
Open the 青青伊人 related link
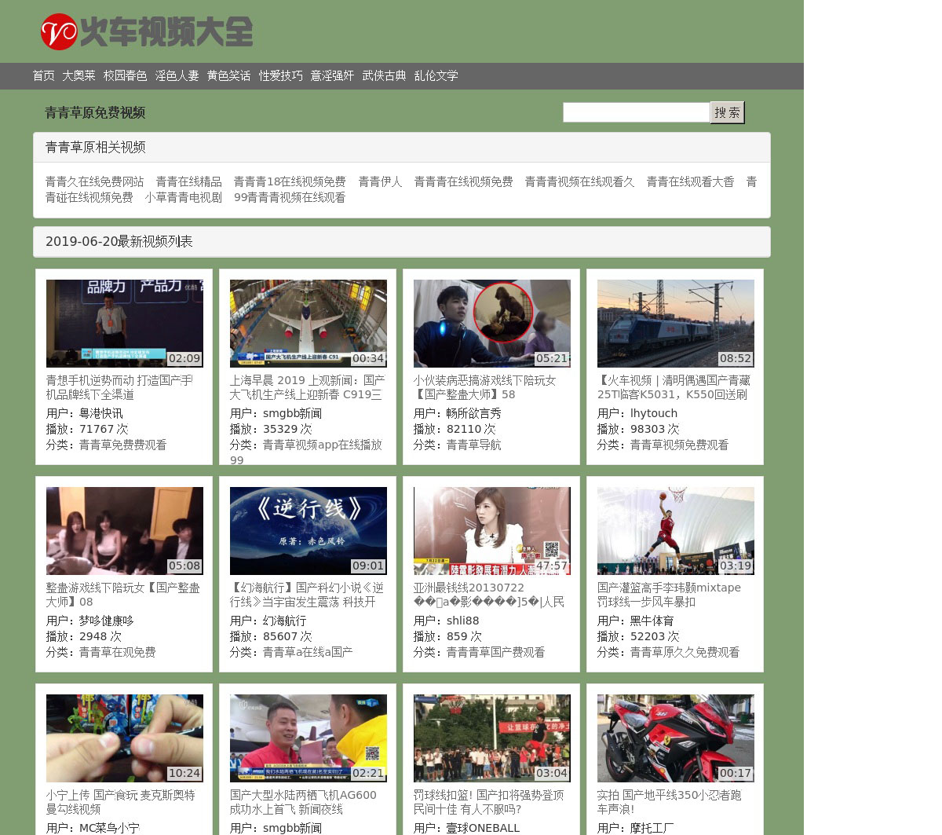point(380,182)
